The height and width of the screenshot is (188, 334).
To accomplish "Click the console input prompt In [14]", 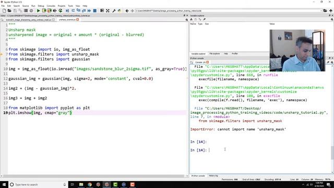I will pos(198,150).
